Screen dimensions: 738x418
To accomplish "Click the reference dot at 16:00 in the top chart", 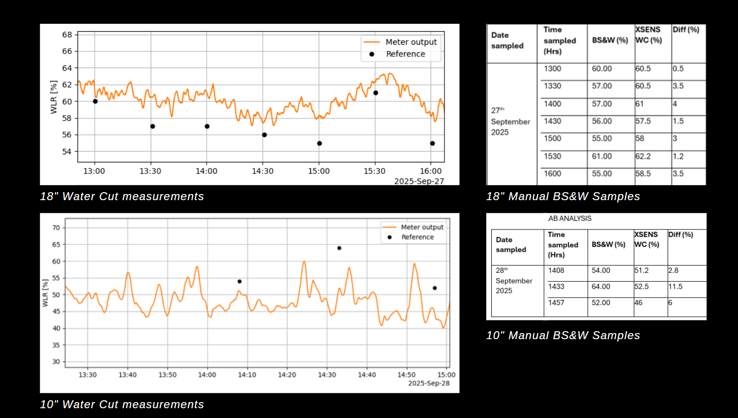I will 432,144.
